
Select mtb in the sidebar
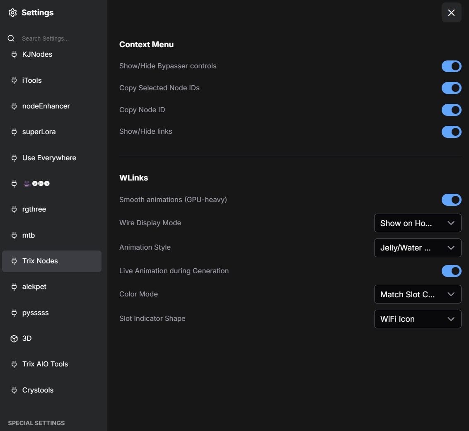[x=52, y=235]
